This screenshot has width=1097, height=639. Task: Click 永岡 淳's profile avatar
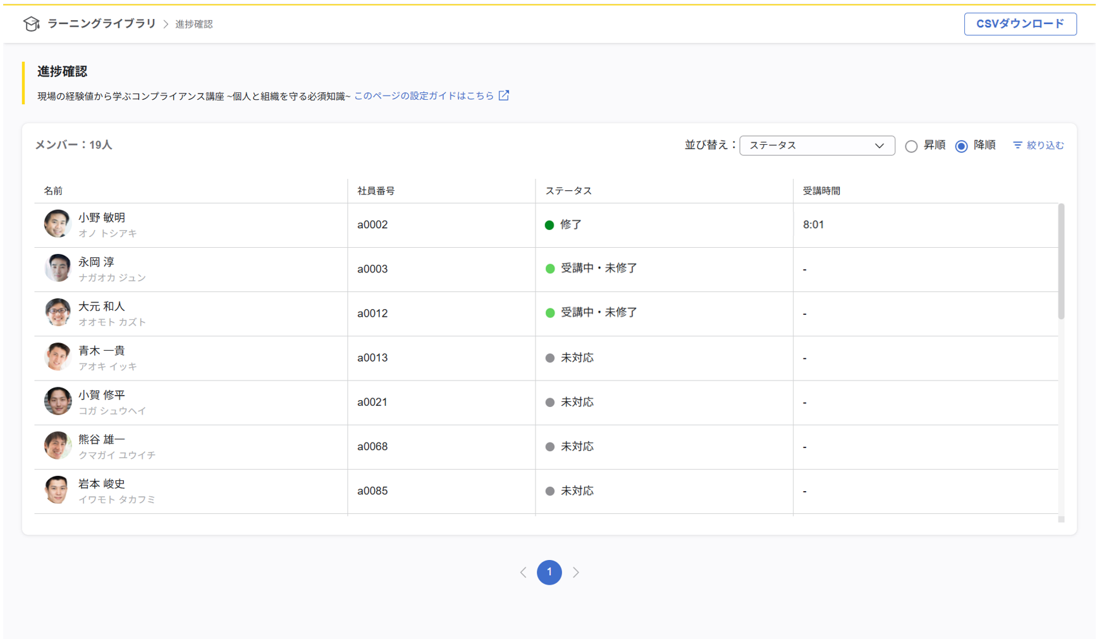point(58,269)
